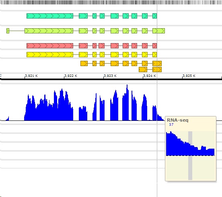Click the zoomed blue histogram in tooltip
222x197 pixels.
(190, 143)
